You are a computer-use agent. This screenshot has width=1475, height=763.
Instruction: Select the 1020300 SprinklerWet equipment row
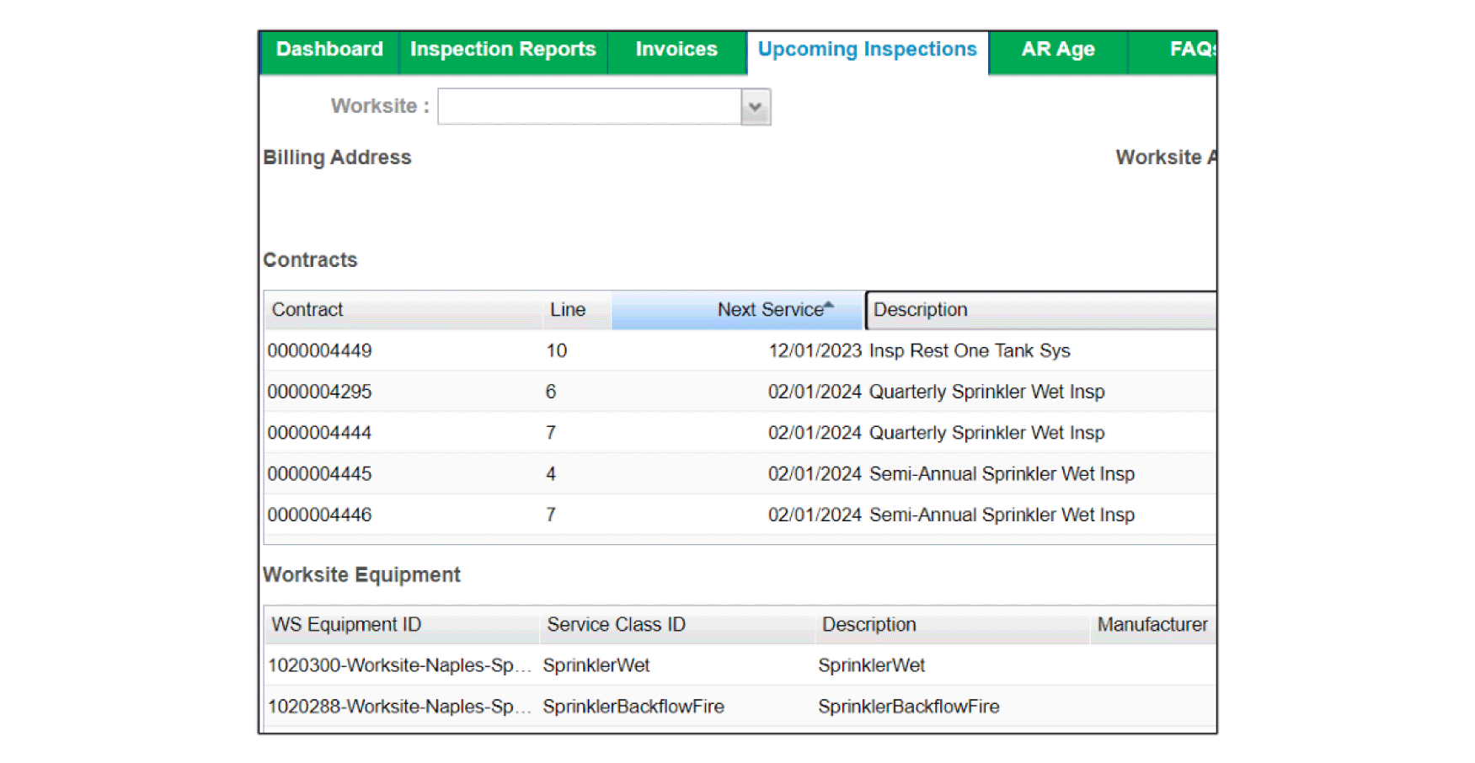398,665
